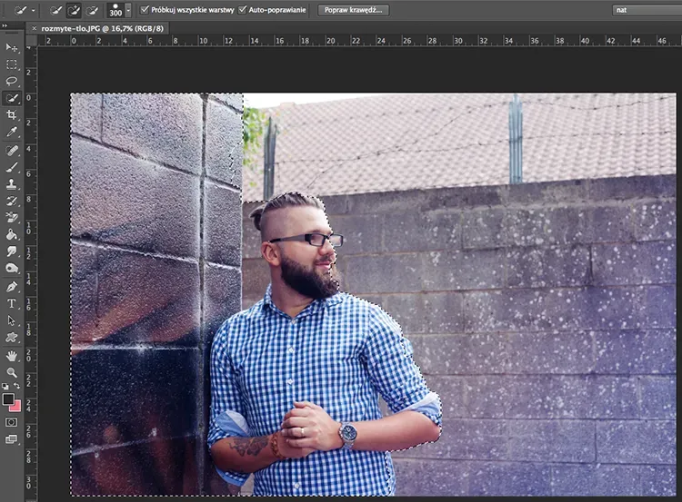
Task: Select the Move tool
Action: (12, 47)
